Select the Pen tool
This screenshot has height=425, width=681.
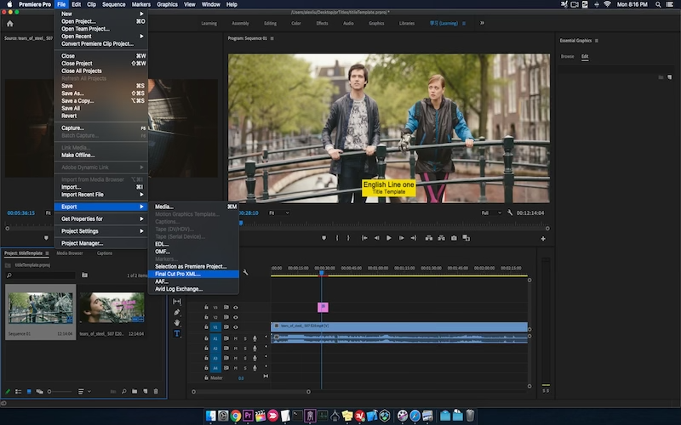(x=177, y=312)
